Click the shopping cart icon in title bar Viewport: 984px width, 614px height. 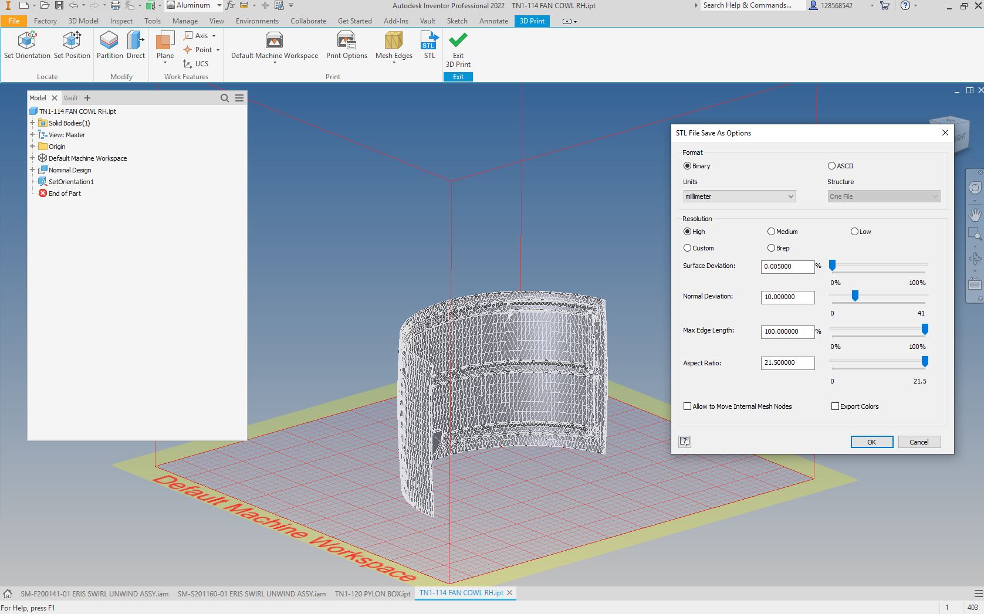pyautogui.click(x=885, y=5)
